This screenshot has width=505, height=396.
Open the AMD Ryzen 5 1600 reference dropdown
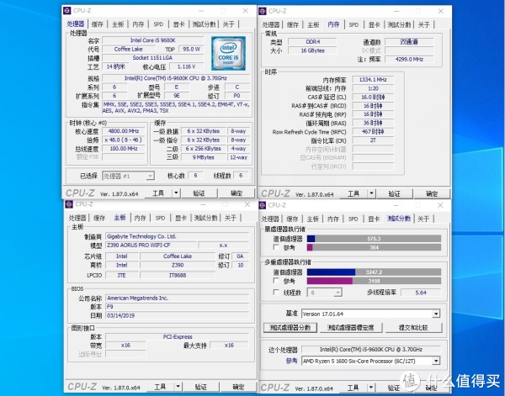coord(436,361)
